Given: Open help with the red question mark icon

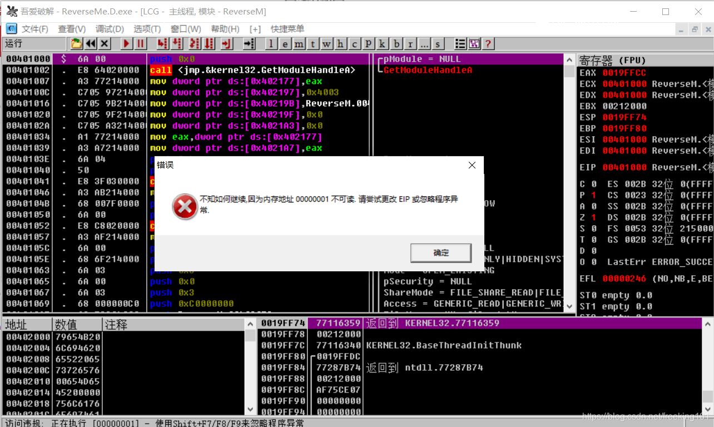Looking at the screenshot, I should [x=488, y=44].
